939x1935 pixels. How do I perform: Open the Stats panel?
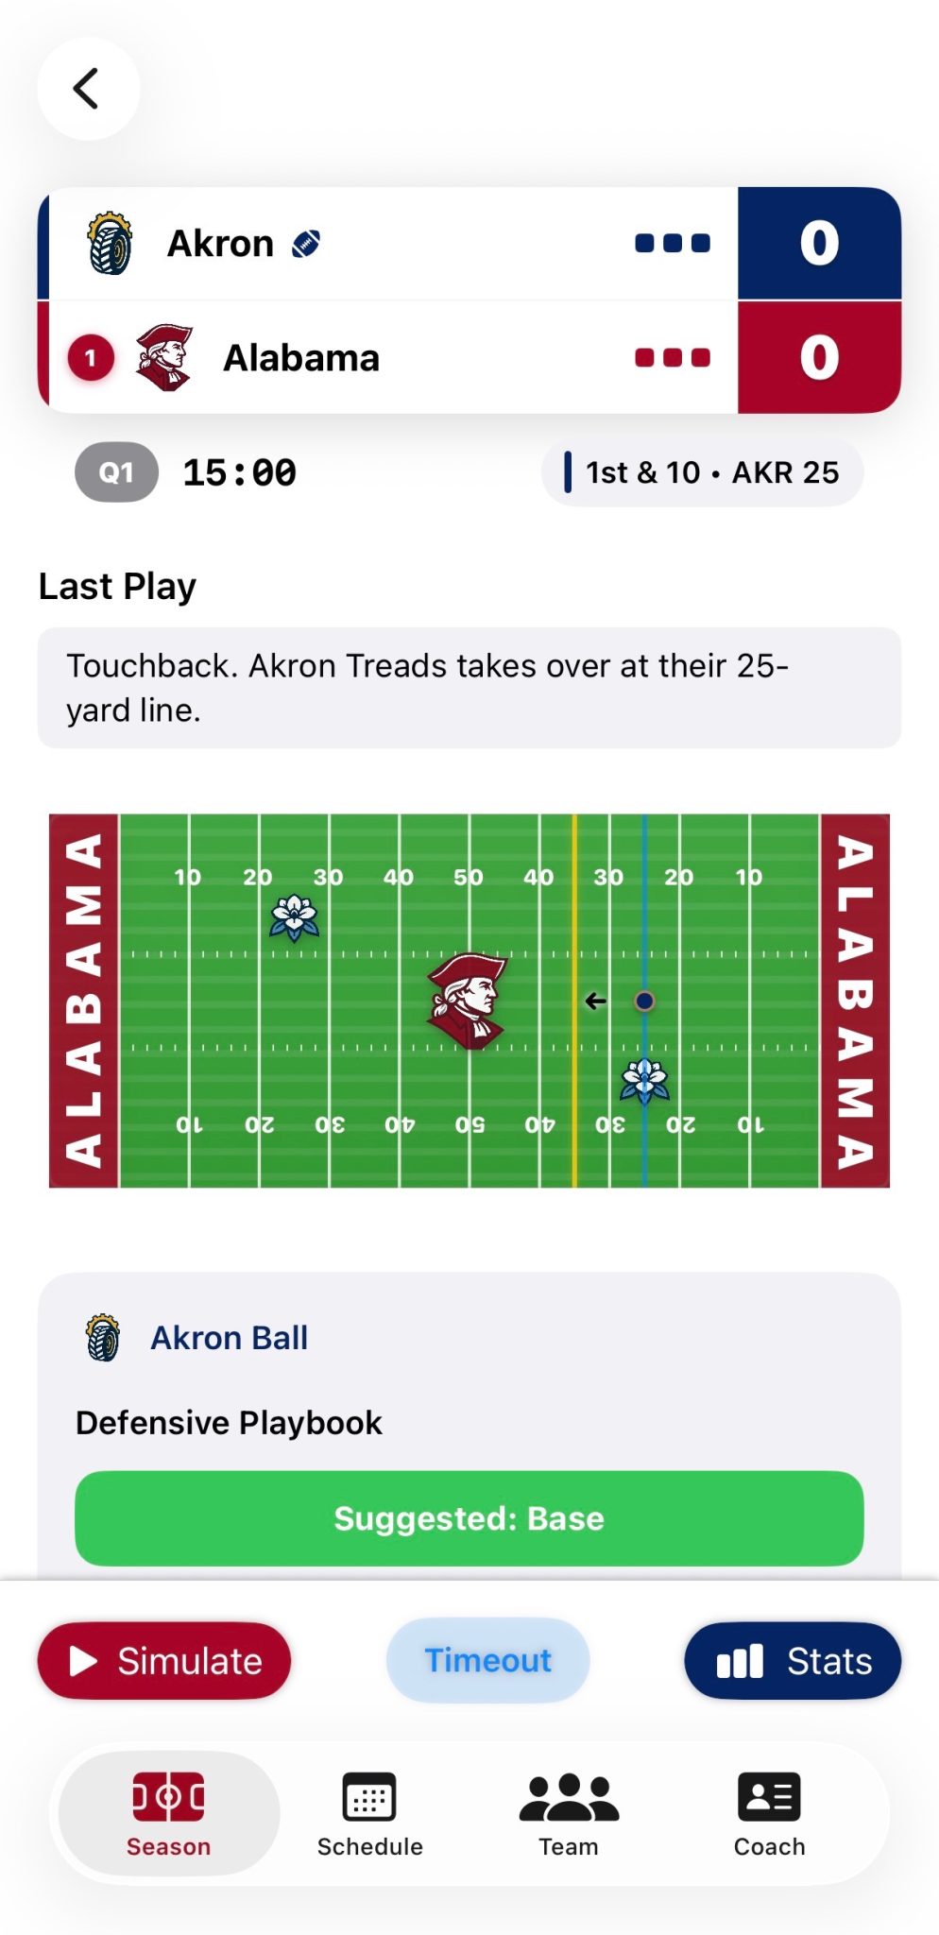pos(792,1660)
